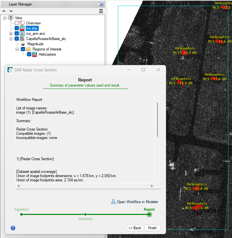Image resolution: width=232 pixels, height=238 pixels.
Task: Click the blue help question mark icon
Action: tap(13, 228)
